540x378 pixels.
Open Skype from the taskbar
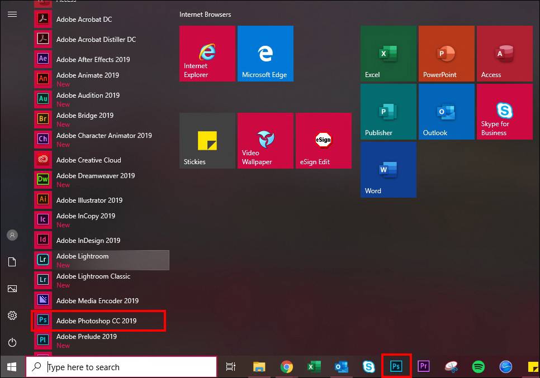pyautogui.click(x=369, y=367)
